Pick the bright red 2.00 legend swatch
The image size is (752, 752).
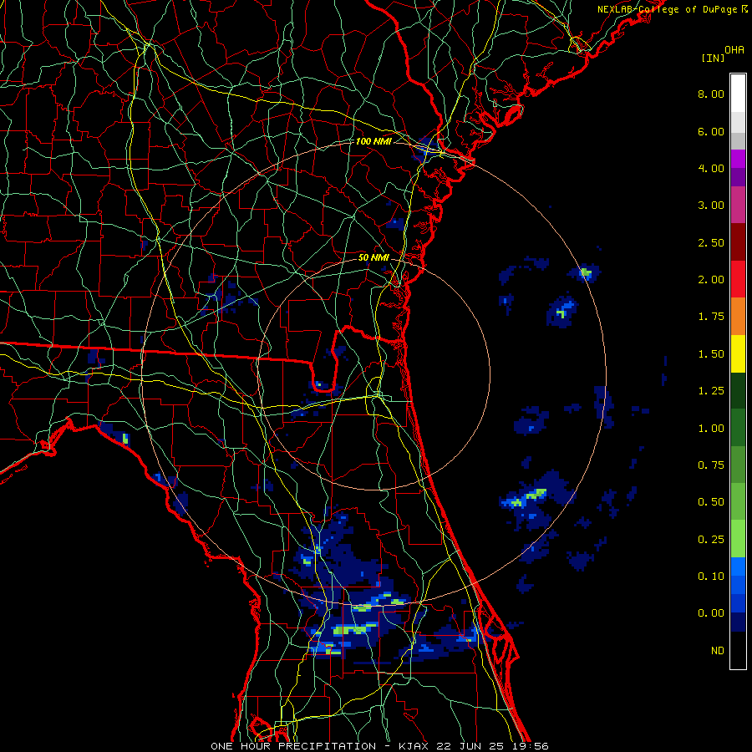[738, 279]
